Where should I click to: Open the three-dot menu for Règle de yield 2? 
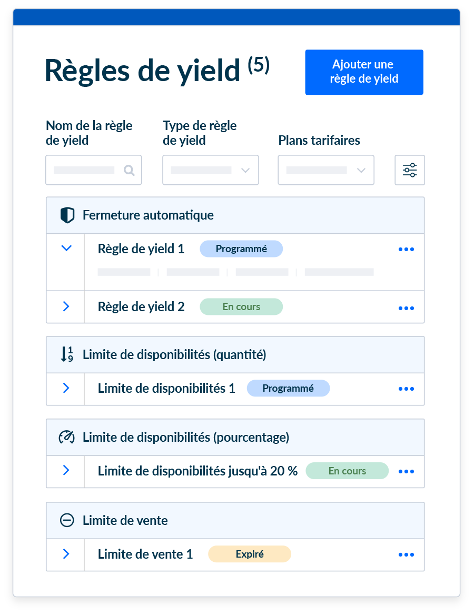pos(406,308)
